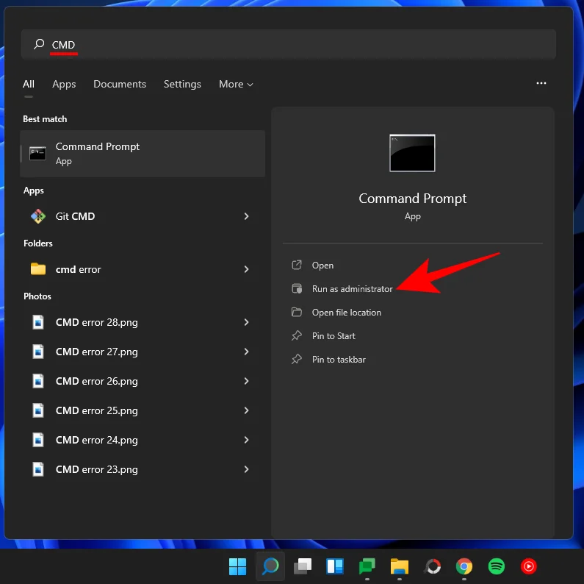Viewport: 584px width, 584px height.
Task: Switch to the Apps filter tab
Action: tap(64, 85)
